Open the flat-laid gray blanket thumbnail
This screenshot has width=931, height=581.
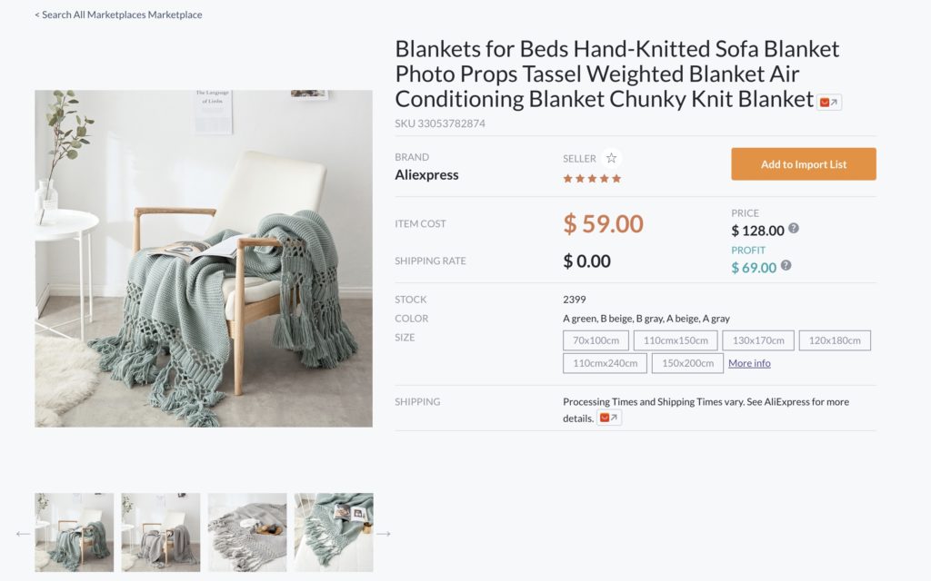point(247,532)
